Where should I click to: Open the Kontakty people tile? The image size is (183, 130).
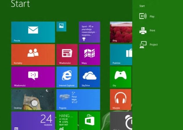(x=33, y=54)
